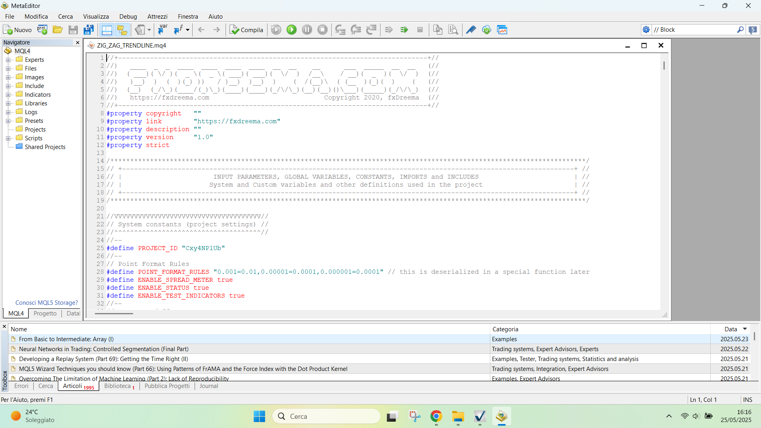Click the green start profiling on history icon

tap(404, 30)
